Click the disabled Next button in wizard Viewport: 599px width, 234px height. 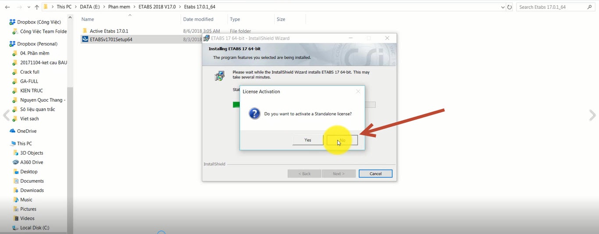pos(339,174)
